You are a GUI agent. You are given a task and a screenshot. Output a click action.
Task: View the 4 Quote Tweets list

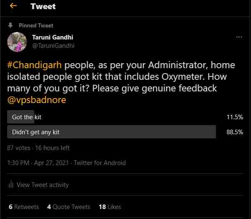coord(69,207)
